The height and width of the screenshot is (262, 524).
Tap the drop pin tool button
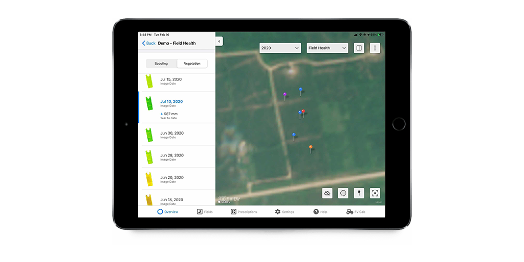(359, 193)
